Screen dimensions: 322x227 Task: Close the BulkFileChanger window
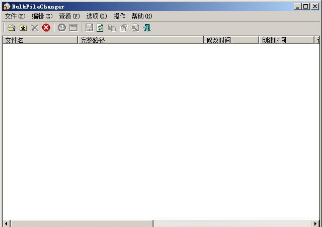click(x=315, y=7)
